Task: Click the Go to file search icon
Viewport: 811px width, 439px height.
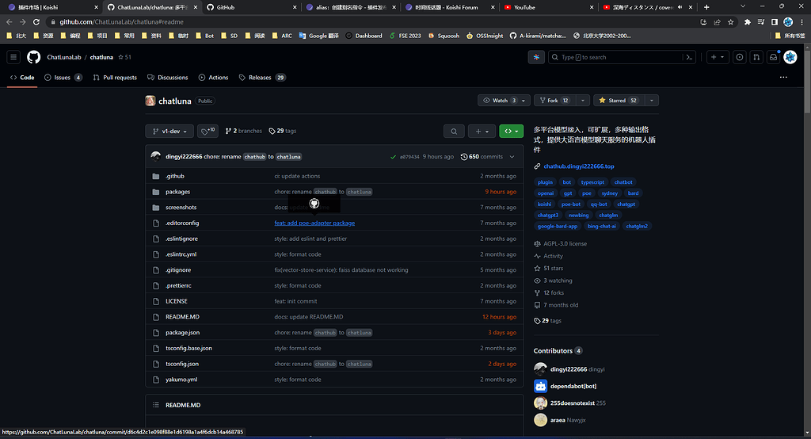Action: click(x=454, y=131)
